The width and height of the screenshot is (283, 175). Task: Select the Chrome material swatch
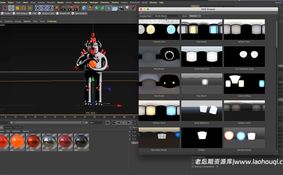point(49,142)
